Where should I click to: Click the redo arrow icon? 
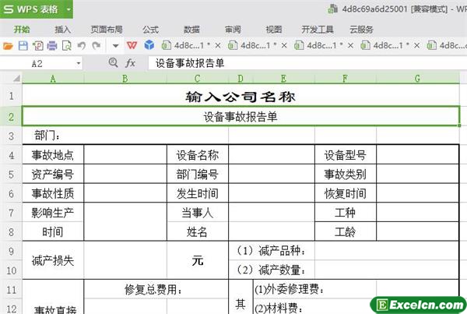(x=96, y=46)
